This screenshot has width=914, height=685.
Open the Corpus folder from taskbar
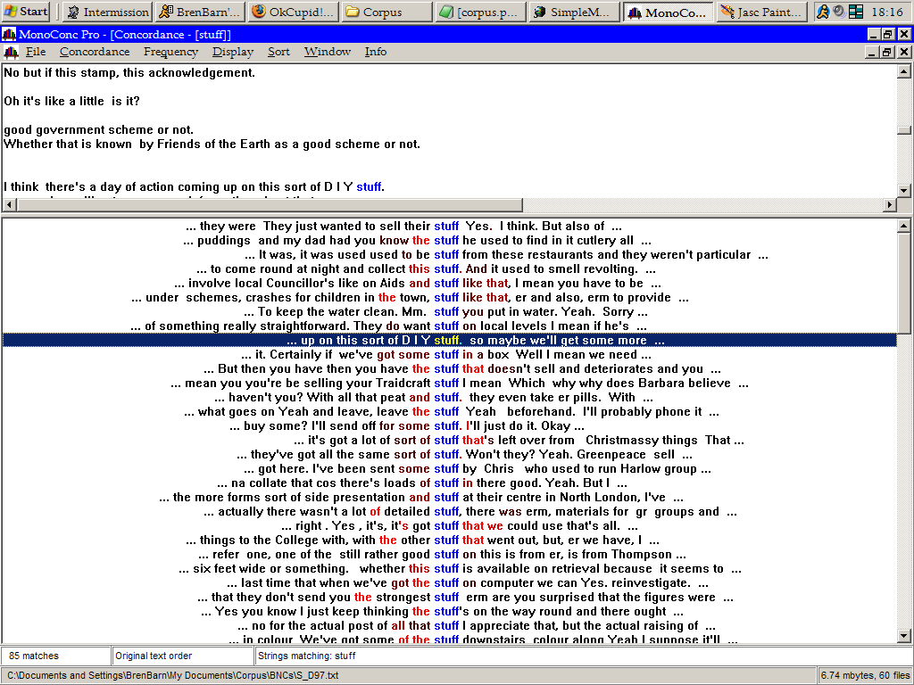(x=384, y=12)
